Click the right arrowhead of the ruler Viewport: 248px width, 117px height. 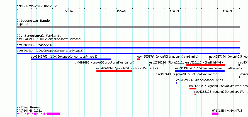click(239, 9)
